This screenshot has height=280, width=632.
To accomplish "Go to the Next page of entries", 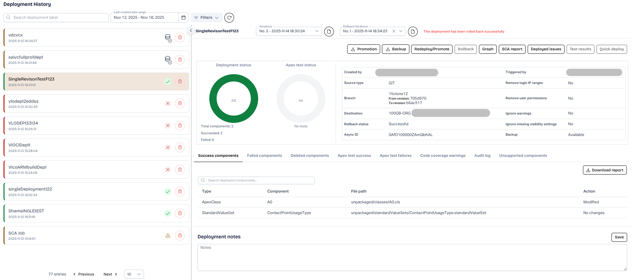I will coord(110,274).
